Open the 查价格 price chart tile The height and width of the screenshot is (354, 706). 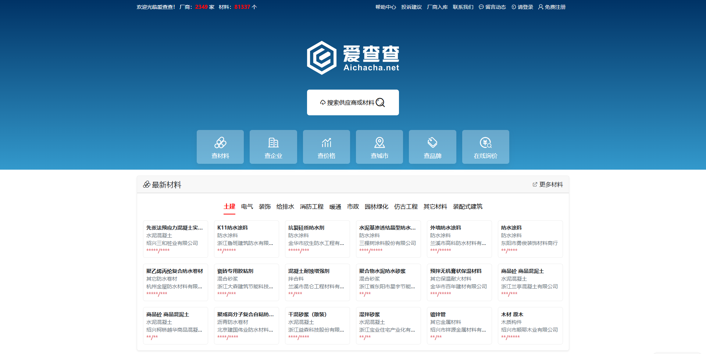pyautogui.click(x=327, y=147)
